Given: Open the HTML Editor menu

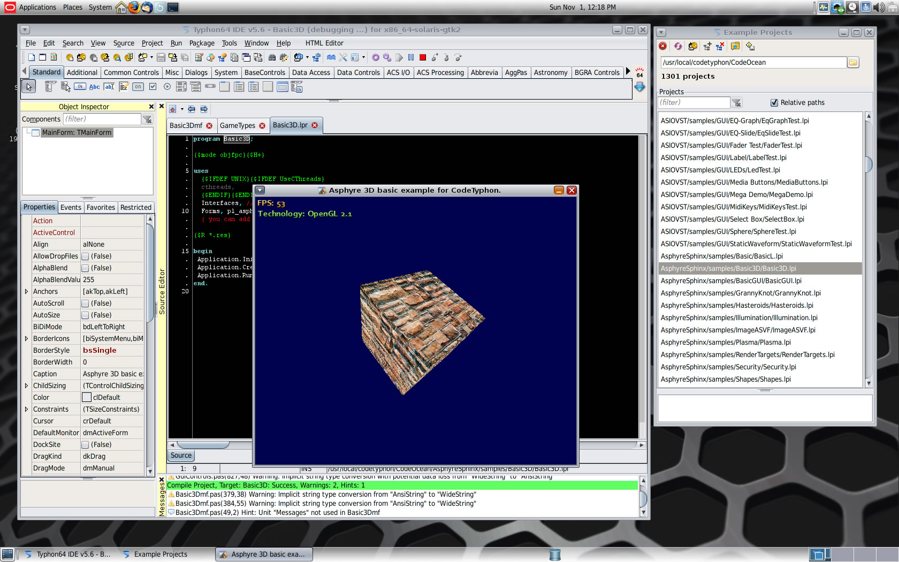Looking at the screenshot, I should click(324, 43).
